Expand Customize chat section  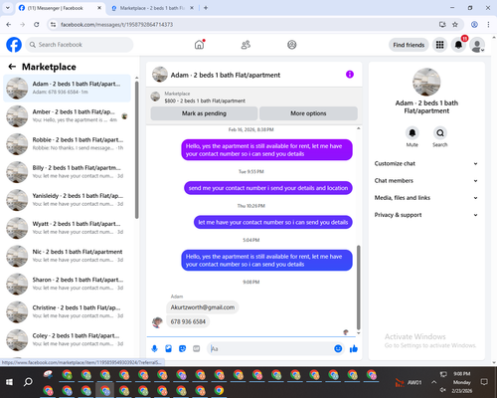click(426, 163)
